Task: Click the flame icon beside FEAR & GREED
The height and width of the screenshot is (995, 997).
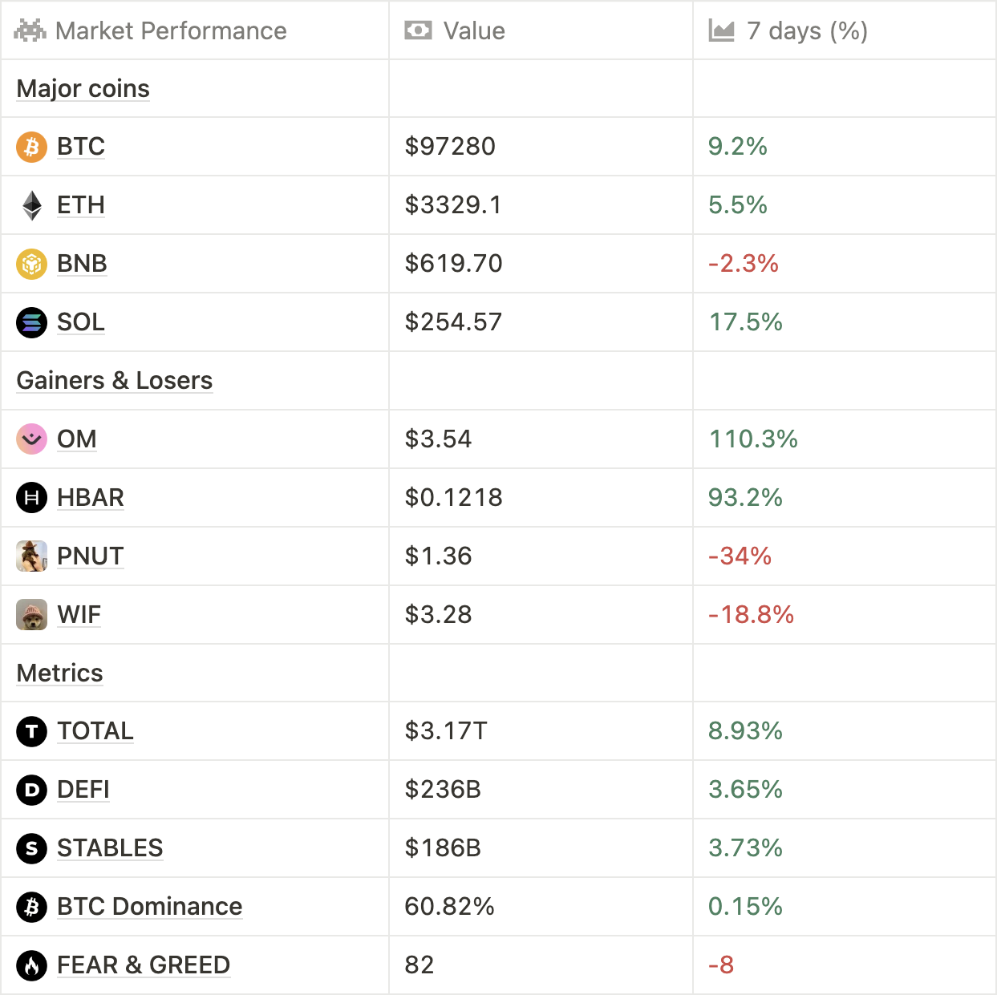Action: point(32,965)
